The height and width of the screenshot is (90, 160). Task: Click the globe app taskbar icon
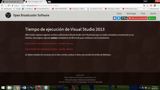click(46, 88)
